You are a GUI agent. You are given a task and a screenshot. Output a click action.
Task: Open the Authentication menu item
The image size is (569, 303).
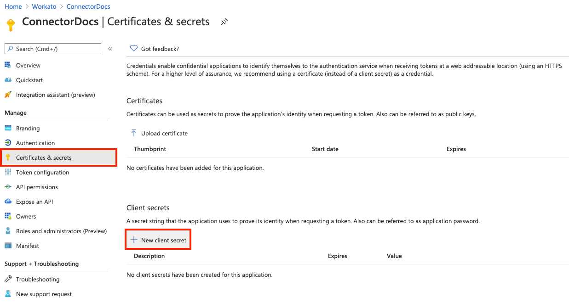[35, 143]
